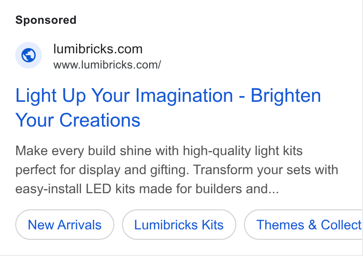This screenshot has height=256, width=363.
Task: Click the word Arrivals in the first chip
Action: tap(80, 225)
